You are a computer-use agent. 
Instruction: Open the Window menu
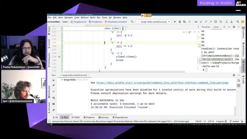click(x=117, y=17)
